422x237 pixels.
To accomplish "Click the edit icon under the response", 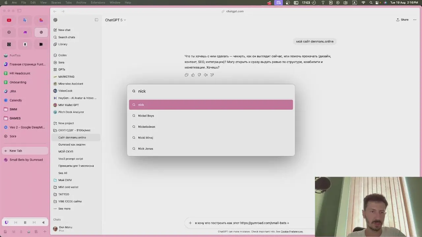I will coord(212,75).
